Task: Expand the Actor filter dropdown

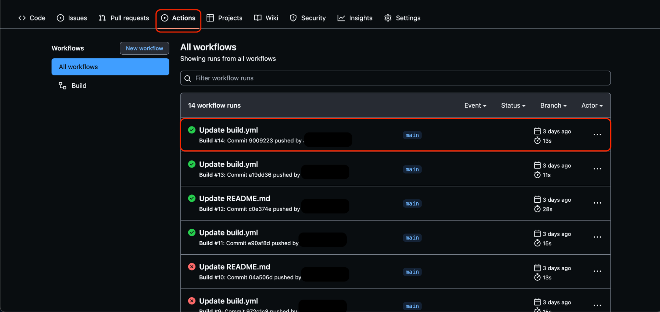Action: point(592,105)
